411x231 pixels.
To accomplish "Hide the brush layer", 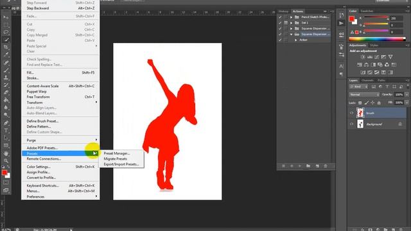I will pos(352,113).
